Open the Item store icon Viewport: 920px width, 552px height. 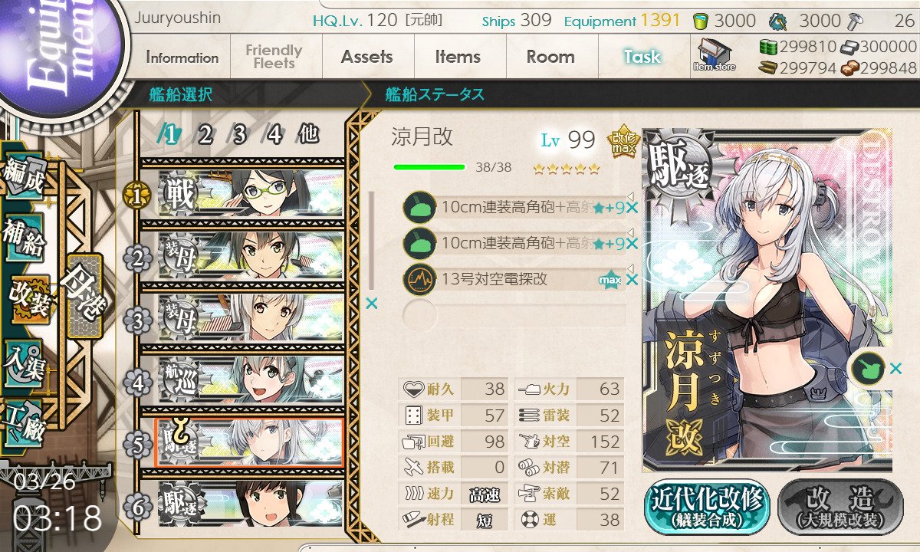point(714,55)
